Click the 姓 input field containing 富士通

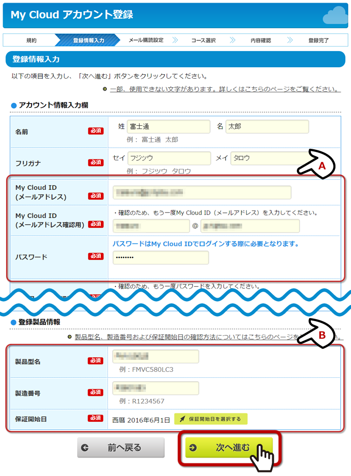(x=168, y=127)
